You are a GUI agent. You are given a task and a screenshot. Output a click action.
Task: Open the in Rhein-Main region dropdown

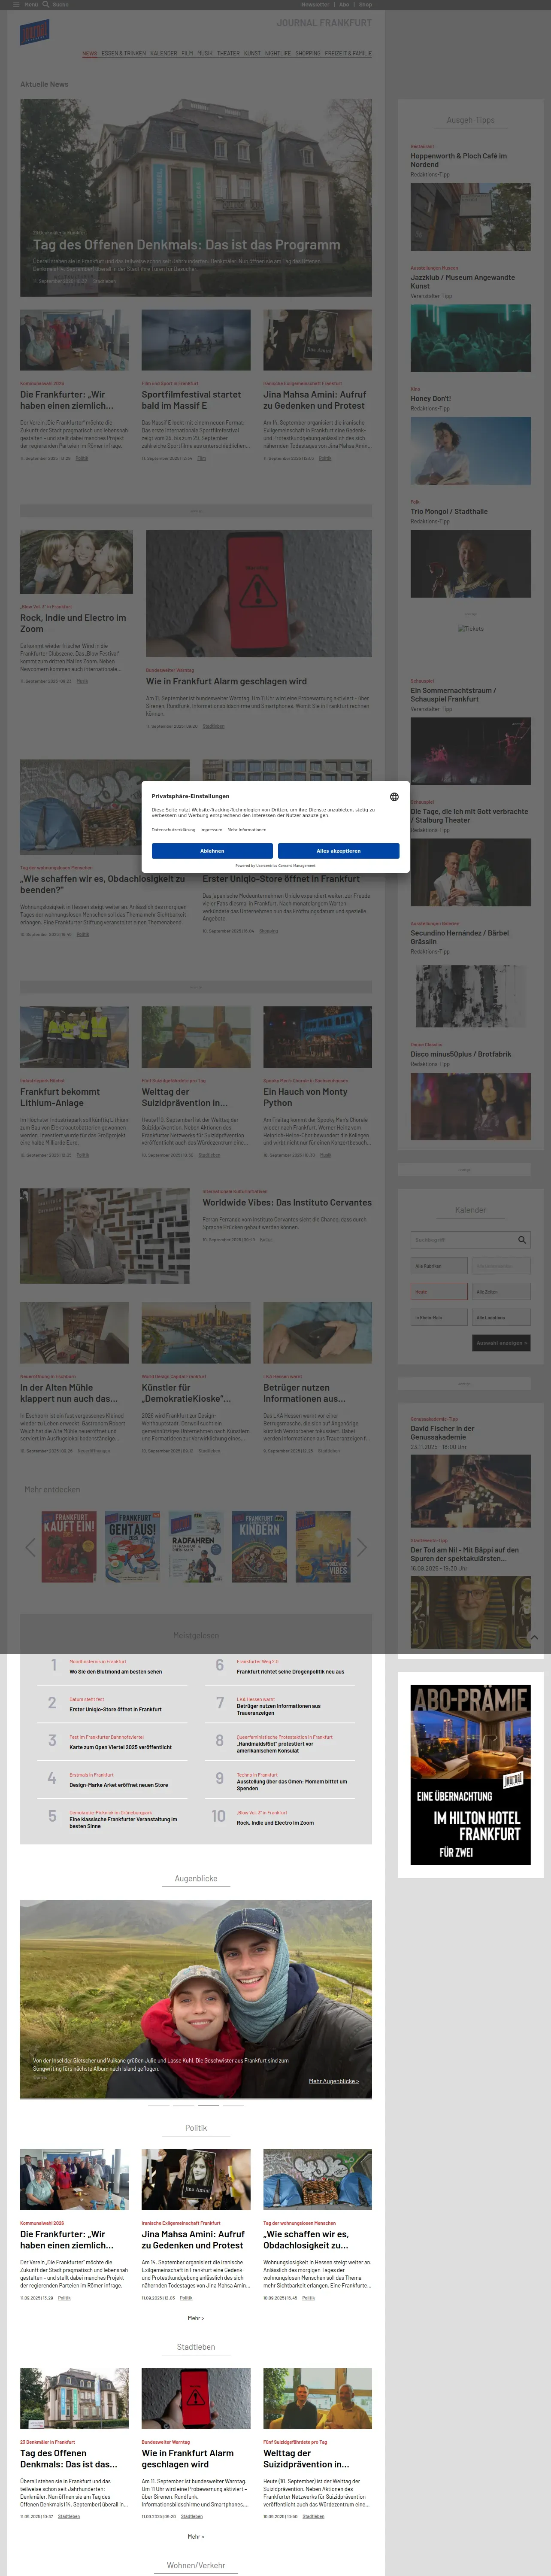coord(439,1318)
